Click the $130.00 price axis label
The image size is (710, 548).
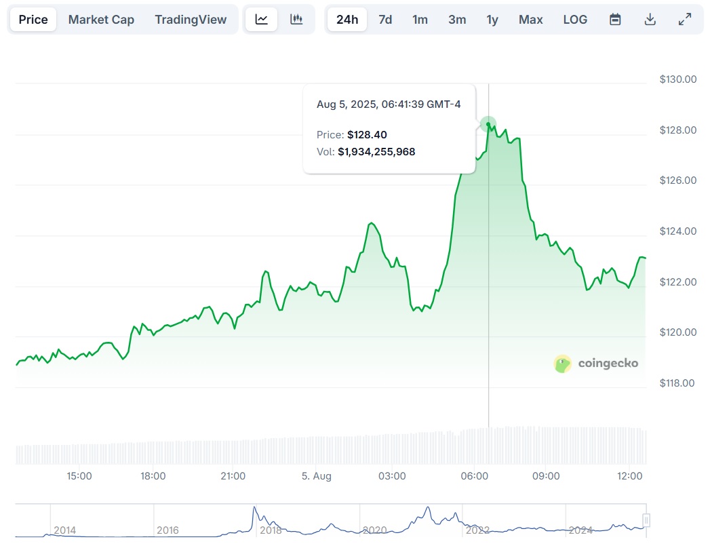point(678,79)
